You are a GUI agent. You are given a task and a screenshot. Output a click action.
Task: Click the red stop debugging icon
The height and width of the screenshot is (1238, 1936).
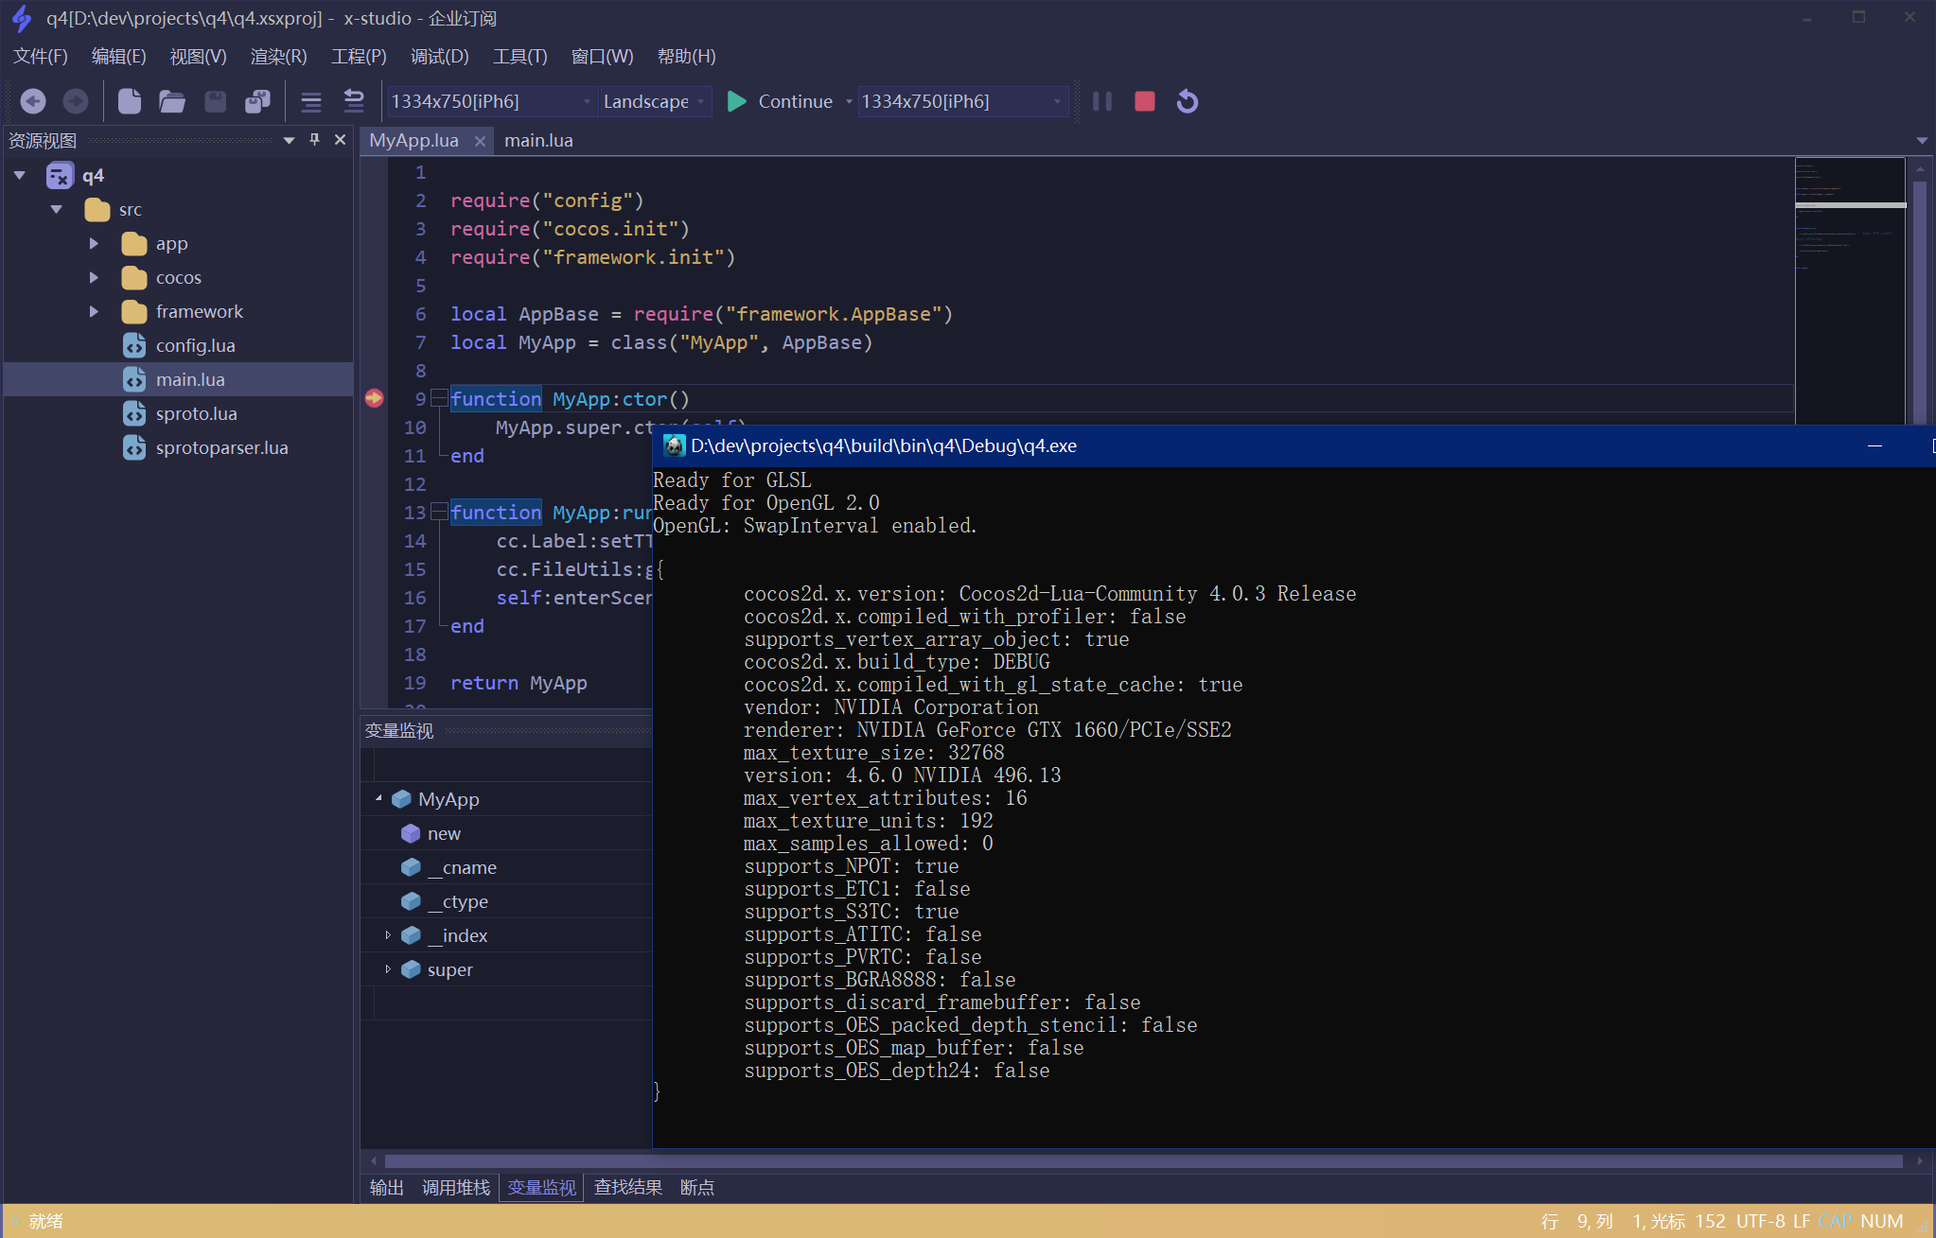pos(1144,101)
